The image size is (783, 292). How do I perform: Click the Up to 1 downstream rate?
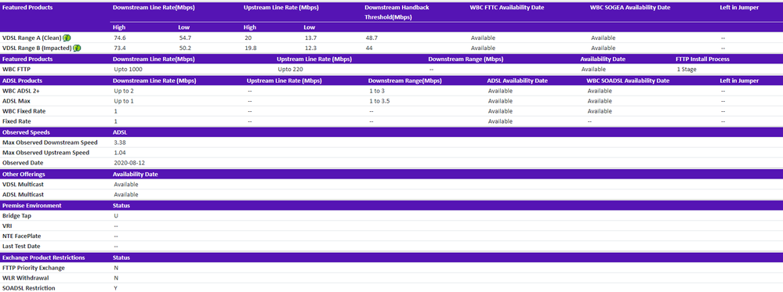tap(124, 101)
